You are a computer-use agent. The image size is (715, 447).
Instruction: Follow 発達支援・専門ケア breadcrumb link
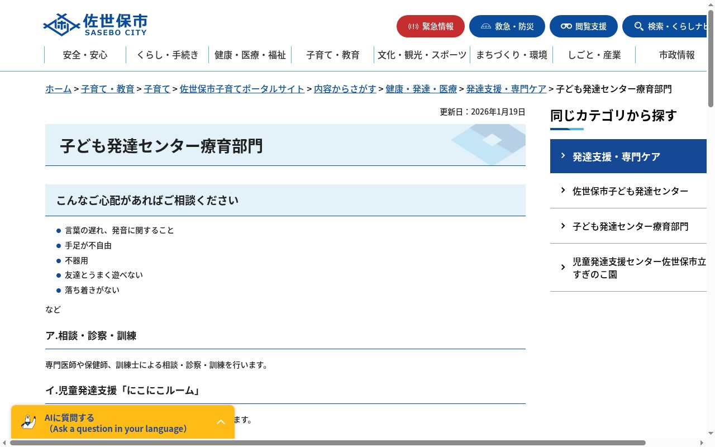click(x=507, y=89)
